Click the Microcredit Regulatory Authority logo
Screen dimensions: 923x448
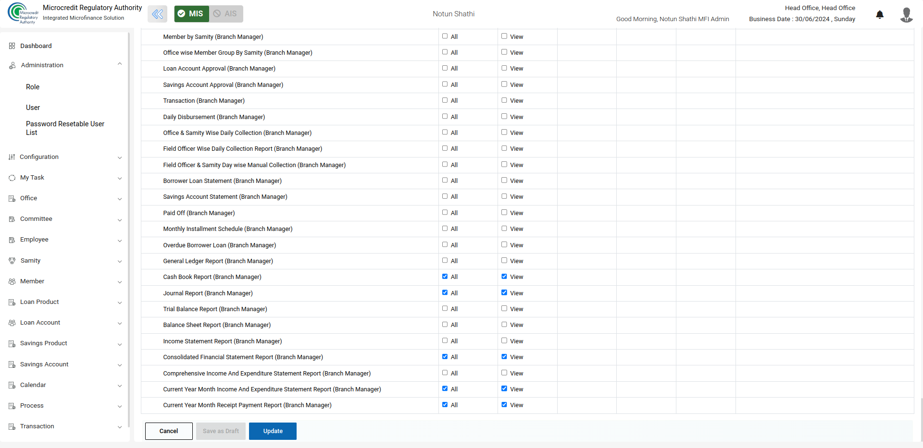pos(23,13)
